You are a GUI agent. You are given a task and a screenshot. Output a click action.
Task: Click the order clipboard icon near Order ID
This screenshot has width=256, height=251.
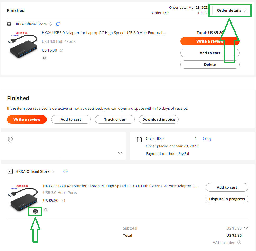click(139, 140)
